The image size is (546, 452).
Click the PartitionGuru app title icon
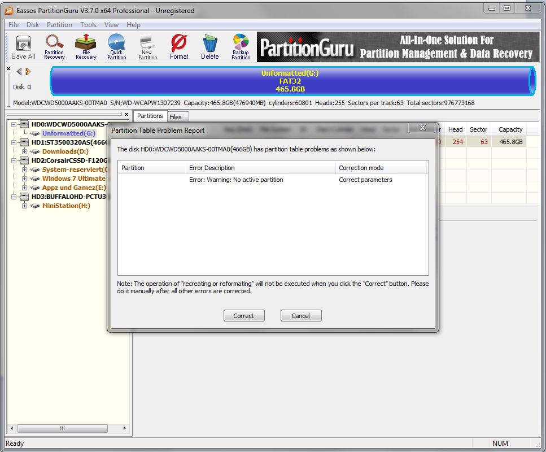(9, 11)
